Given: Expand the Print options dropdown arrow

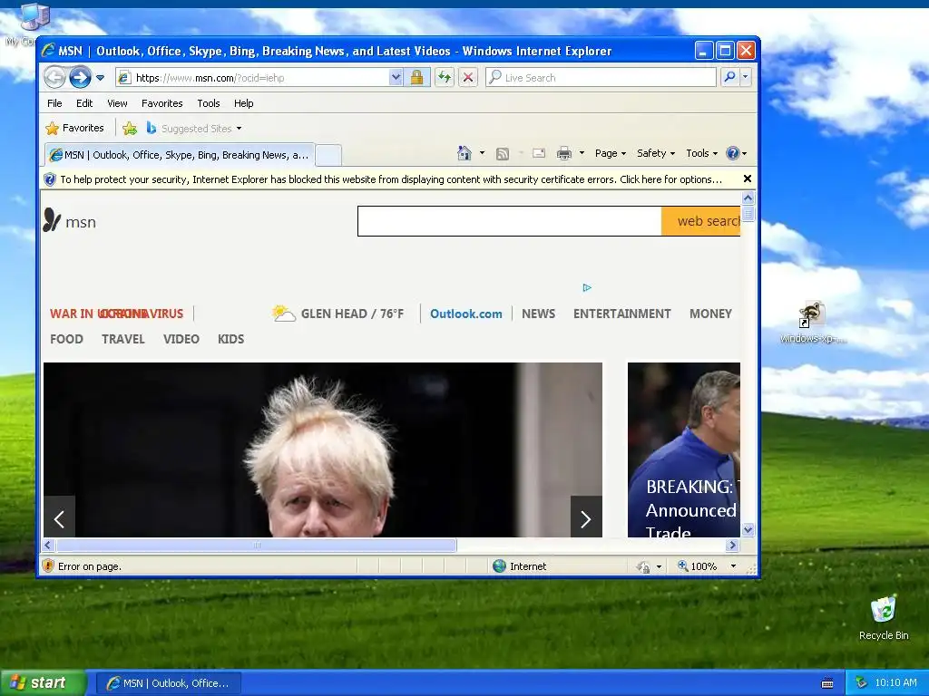Looking at the screenshot, I should point(582,153).
